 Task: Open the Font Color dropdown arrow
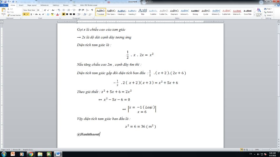[60, 14]
